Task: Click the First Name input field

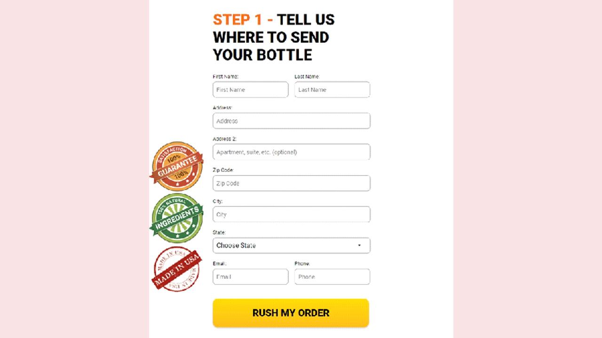Action: tap(251, 90)
